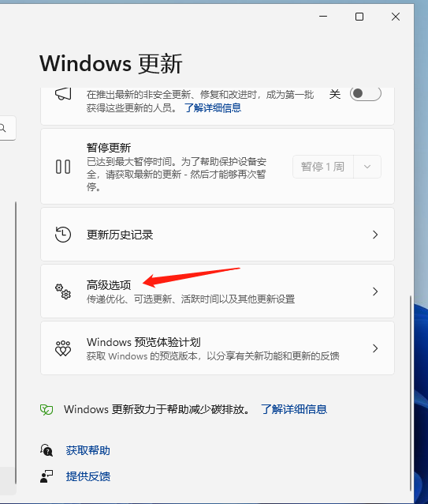
Task: Minimize the Settings window
Action: point(323,17)
